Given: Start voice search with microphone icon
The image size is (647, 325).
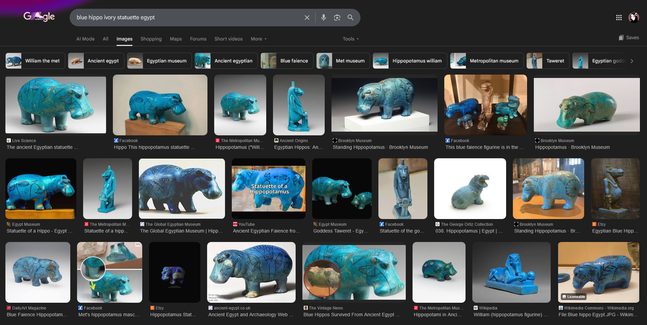Looking at the screenshot, I should 323,18.
